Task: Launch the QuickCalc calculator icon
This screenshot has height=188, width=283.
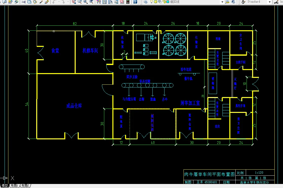Action: click(128, 2)
